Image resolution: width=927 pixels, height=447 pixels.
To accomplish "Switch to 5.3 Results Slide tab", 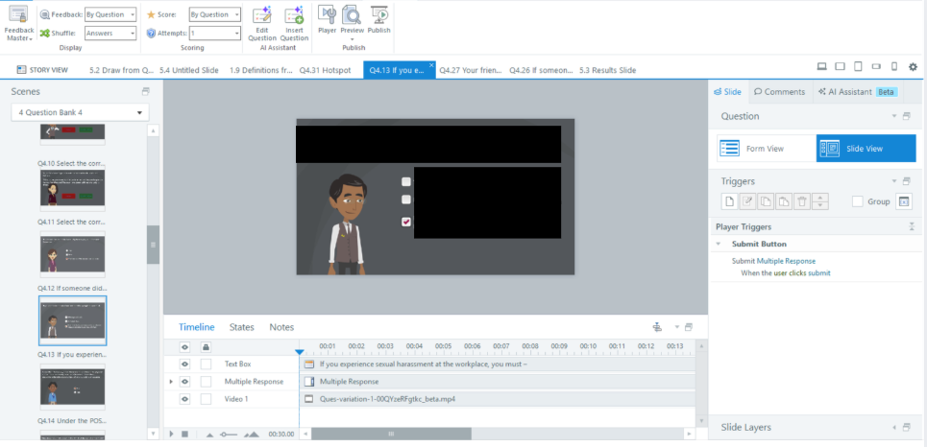I will (x=608, y=70).
